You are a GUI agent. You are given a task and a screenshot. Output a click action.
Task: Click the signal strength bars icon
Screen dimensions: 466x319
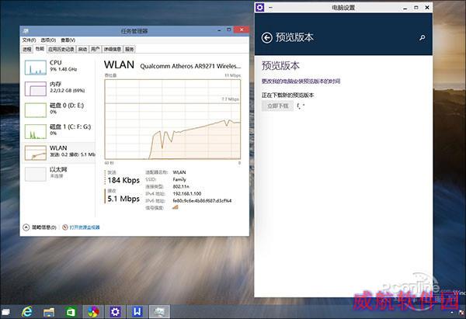[x=175, y=207]
